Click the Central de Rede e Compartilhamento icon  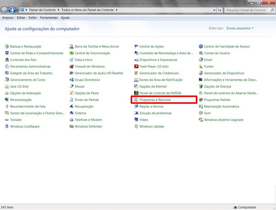7,53
